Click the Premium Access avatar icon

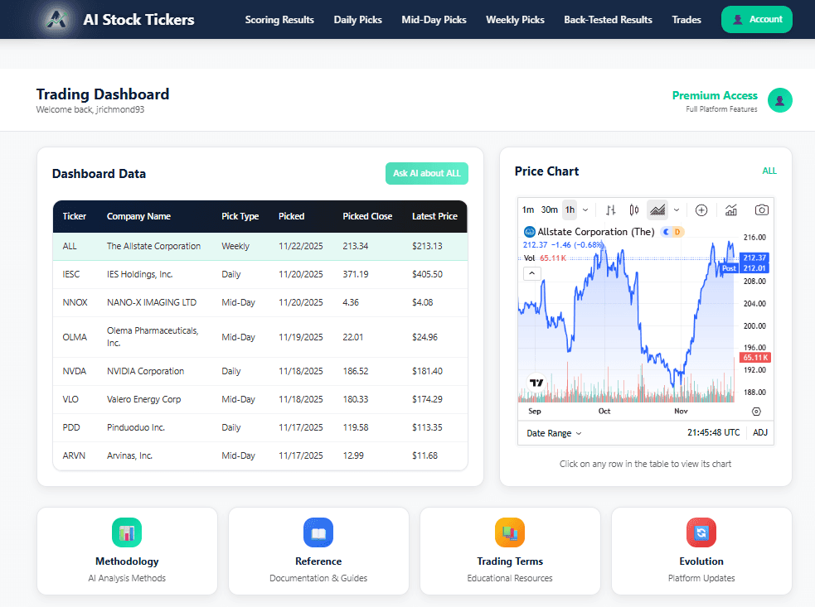tap(779, 100)
